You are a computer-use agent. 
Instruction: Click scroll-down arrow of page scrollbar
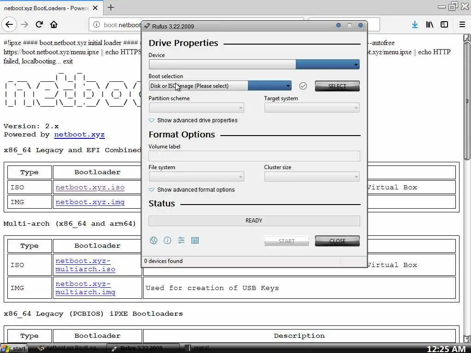coord(467,339)
